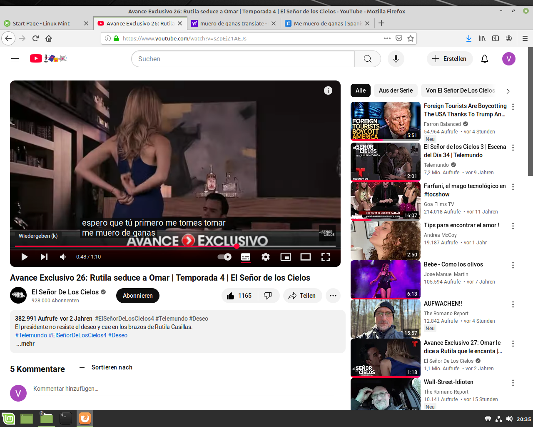Open options for Tips para encontrar el amor
This screenshot has height=427, width=533.
tap(513, 226)
